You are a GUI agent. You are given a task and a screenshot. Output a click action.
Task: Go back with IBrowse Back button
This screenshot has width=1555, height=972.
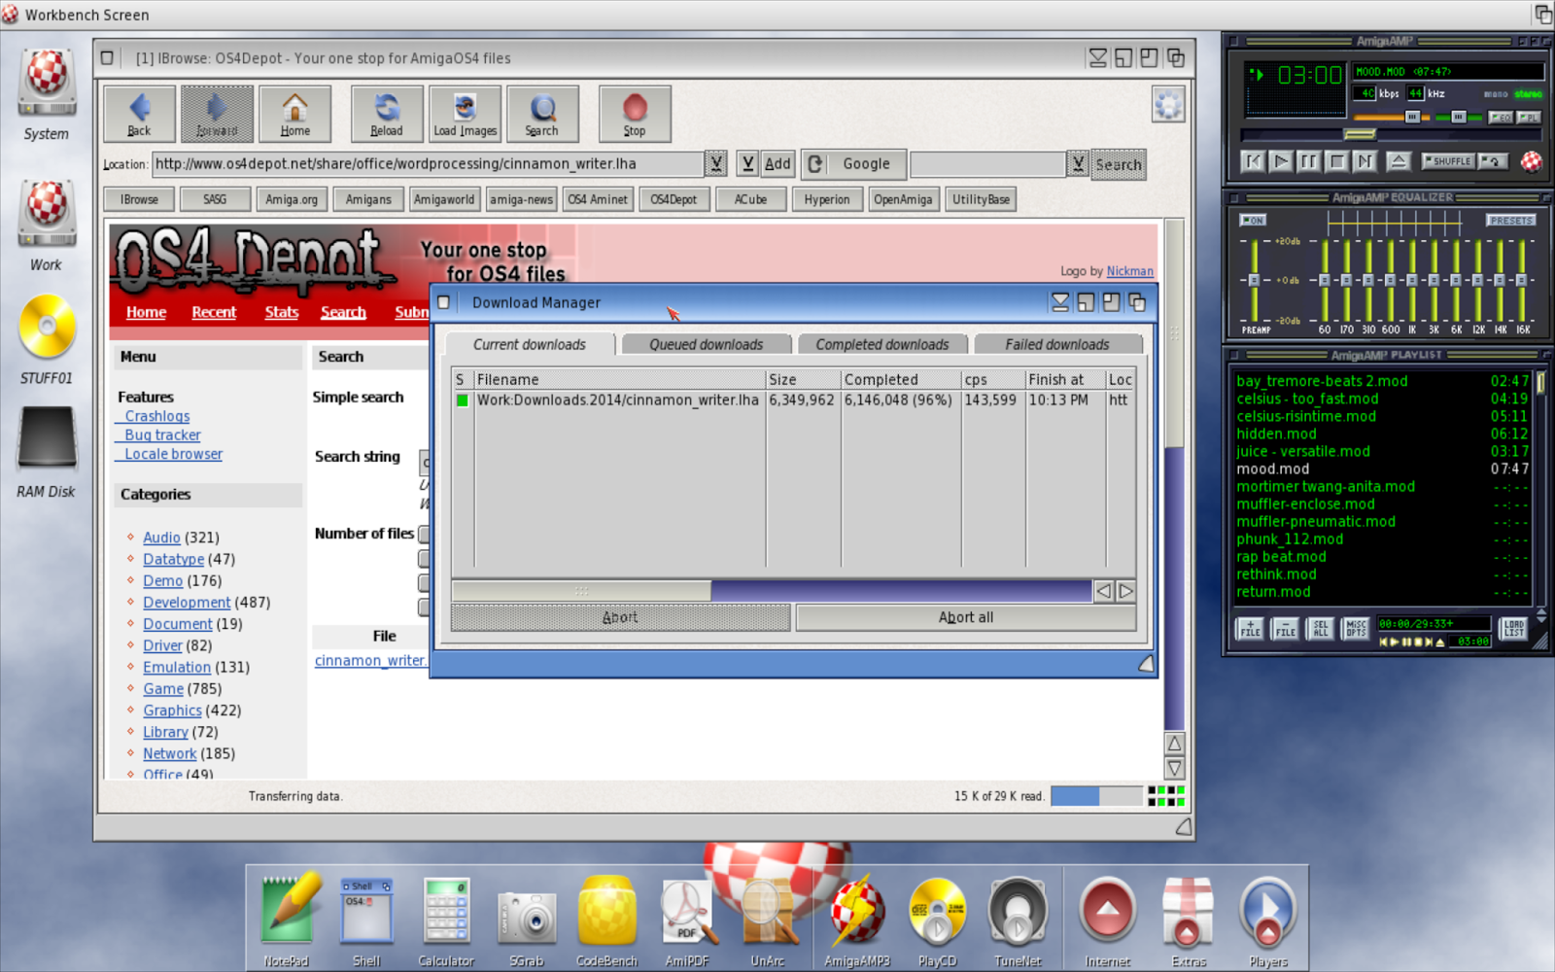[139, 114]
